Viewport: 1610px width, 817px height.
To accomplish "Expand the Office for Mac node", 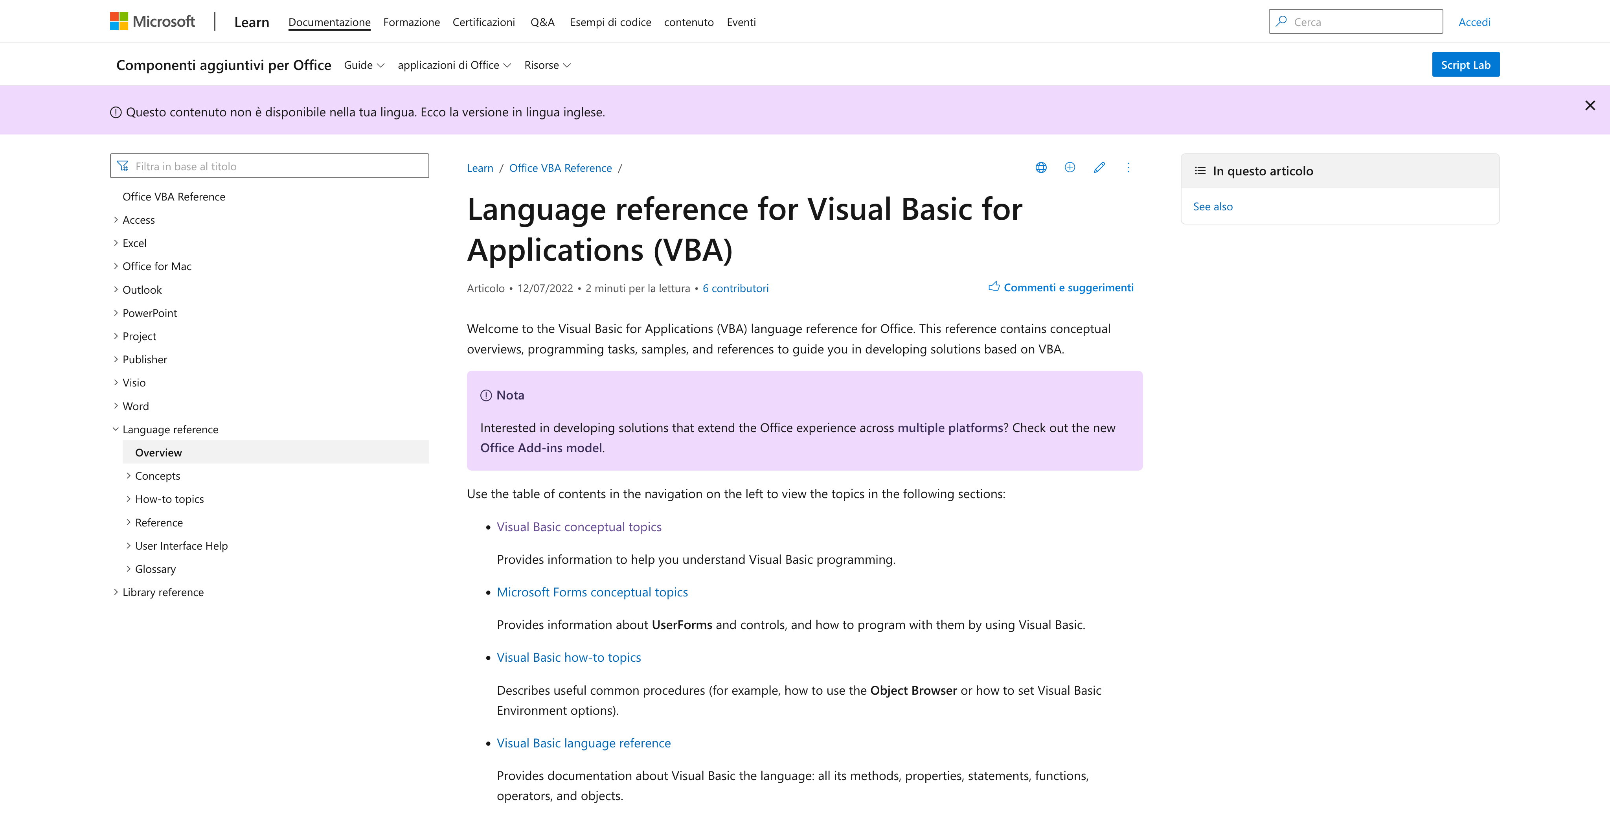I will (116, 266).
